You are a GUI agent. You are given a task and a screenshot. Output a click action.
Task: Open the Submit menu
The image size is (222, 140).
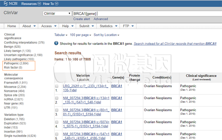click(x=87, y=26)
